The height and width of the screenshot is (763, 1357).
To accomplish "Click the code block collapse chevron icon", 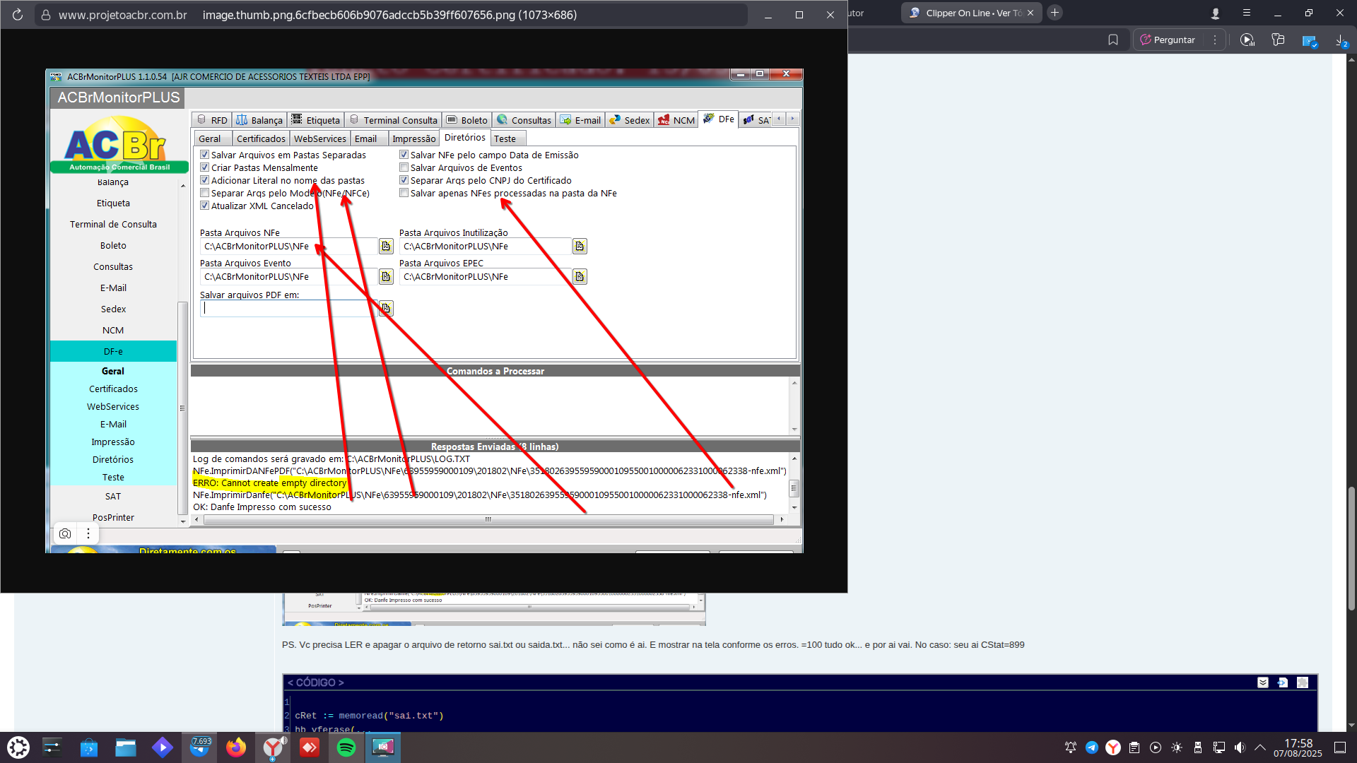I will tap(1263, 682).
